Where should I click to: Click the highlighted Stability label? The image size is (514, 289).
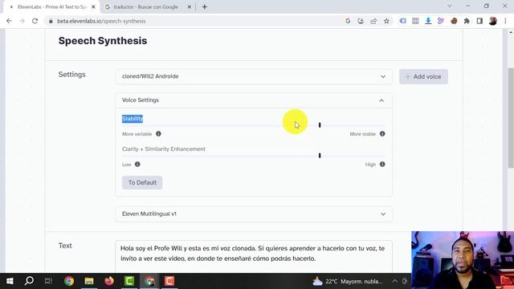click(x=133, y=119)
